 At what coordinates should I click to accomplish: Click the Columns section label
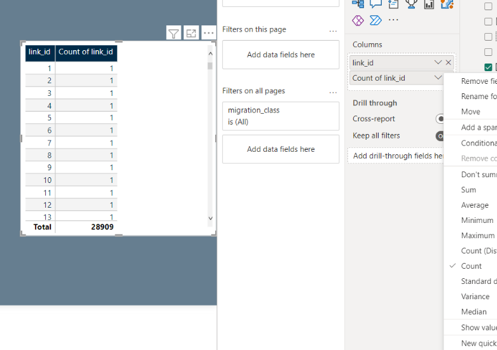tap(367, 44)
